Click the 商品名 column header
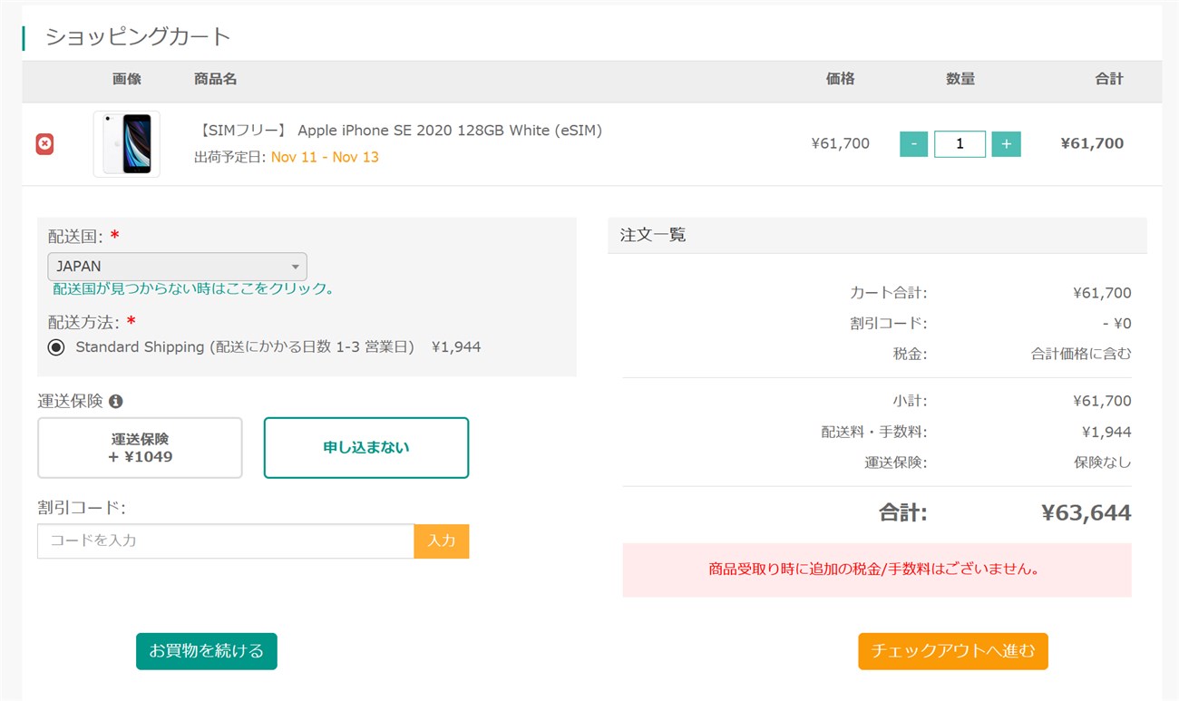The image size is (1179, 701). tap(216, 80)
